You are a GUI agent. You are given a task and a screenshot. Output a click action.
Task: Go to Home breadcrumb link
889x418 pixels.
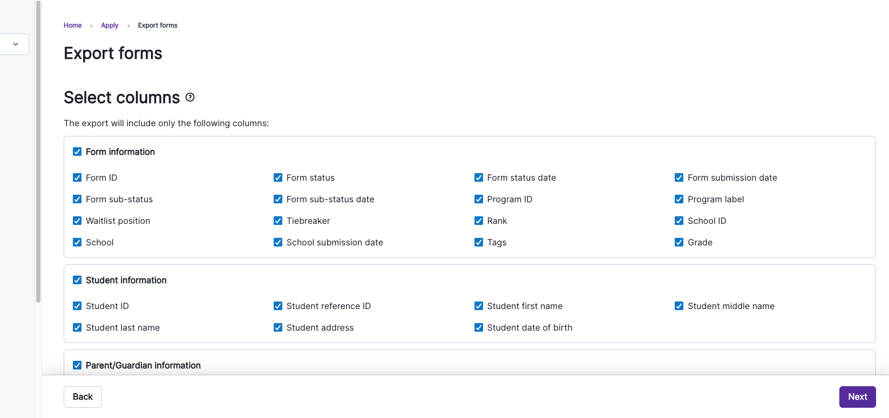[72, 25]
